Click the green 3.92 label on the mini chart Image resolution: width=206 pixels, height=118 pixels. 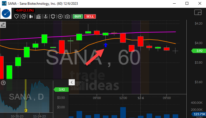61,90
